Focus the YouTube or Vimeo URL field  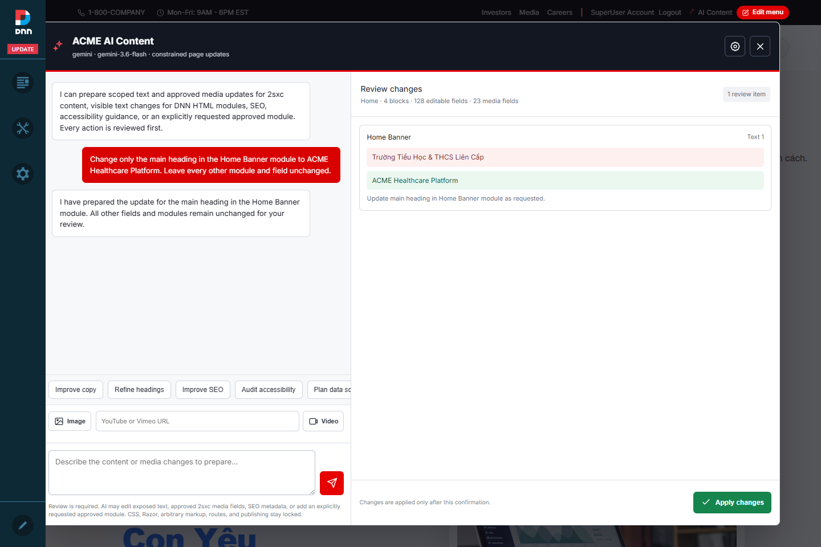(x=197, y=421)
